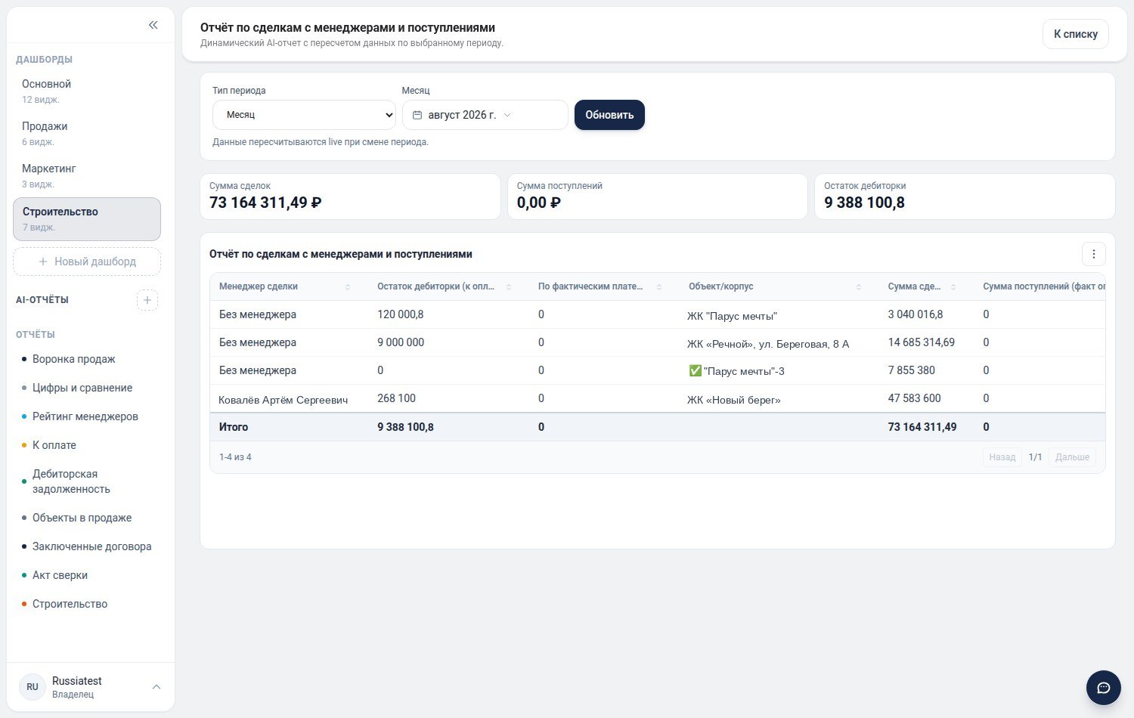Click the 47 583 600 amount cell

(x=915, y=398)
